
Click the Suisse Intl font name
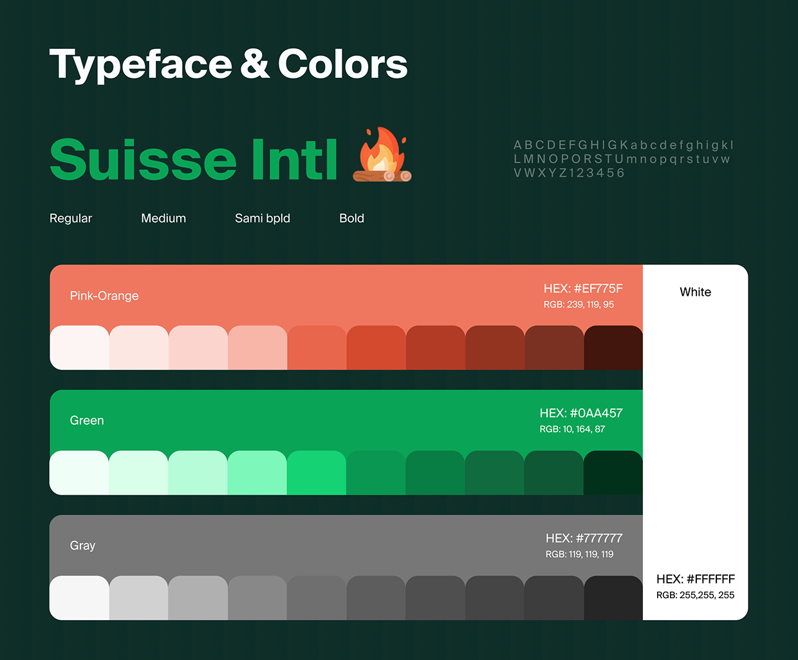click(194, 160)
